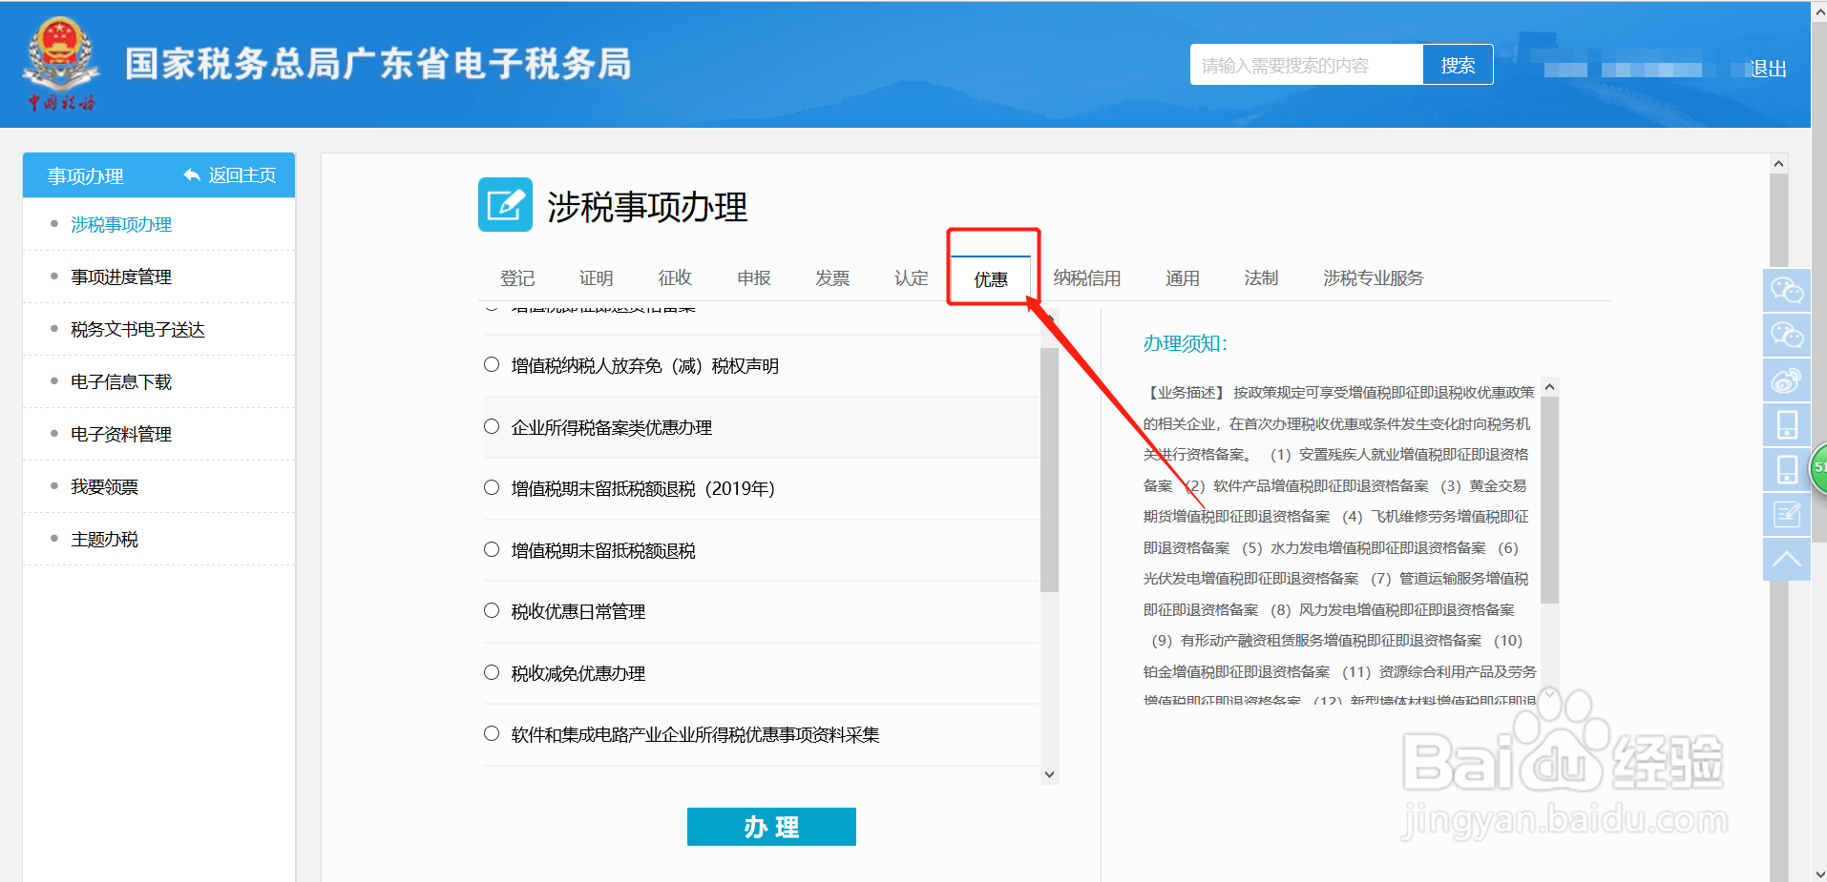Click the phone icon directly below Weibo icon
Screen dimensions: 1827x882
click(x=1786, y=424)
